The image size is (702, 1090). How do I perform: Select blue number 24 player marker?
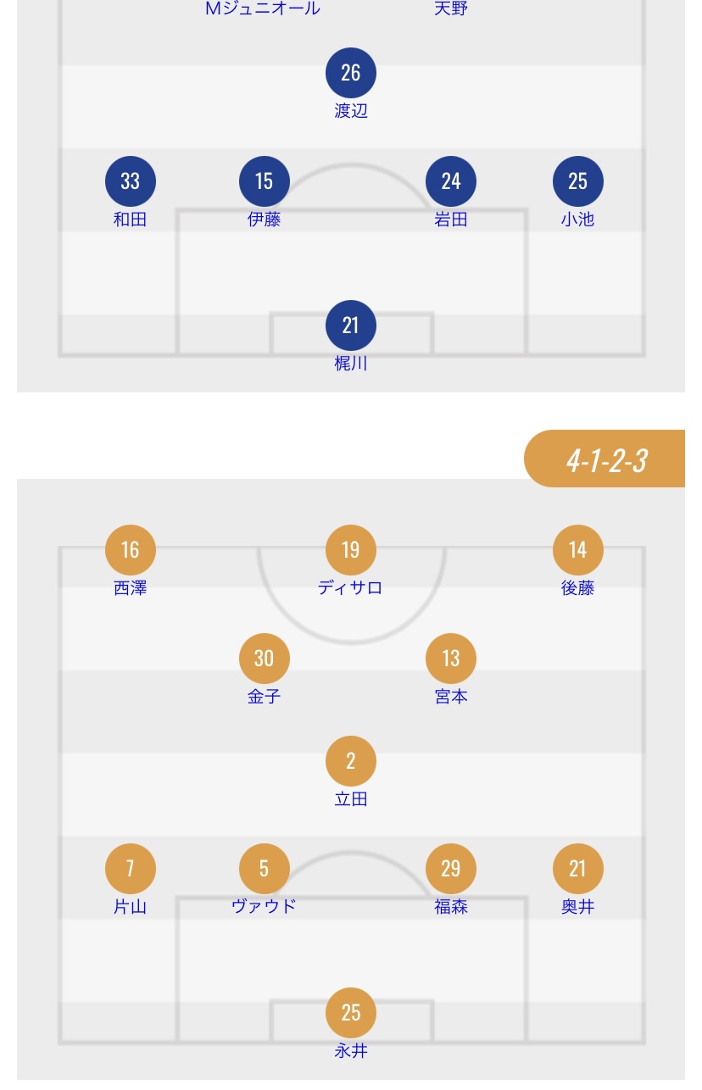pos(451,181)
